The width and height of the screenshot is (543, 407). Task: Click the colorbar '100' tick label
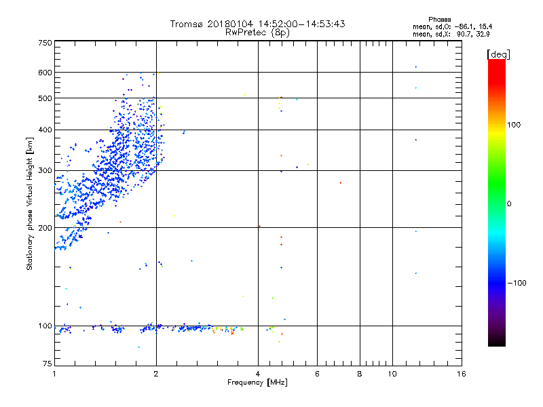514,125
